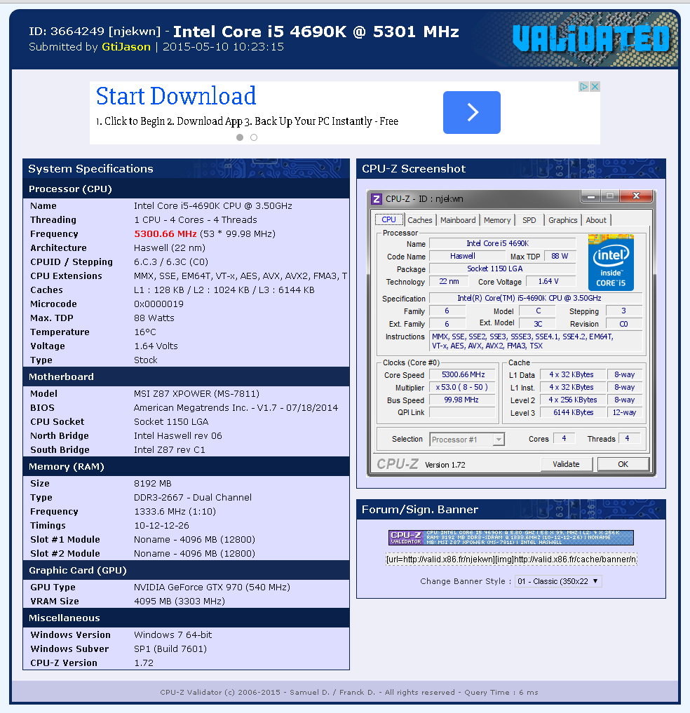The width and height of the screenshot is (690, 713).
Task: Click the Temperature 16°C value
Action: [x=145, y=332]
